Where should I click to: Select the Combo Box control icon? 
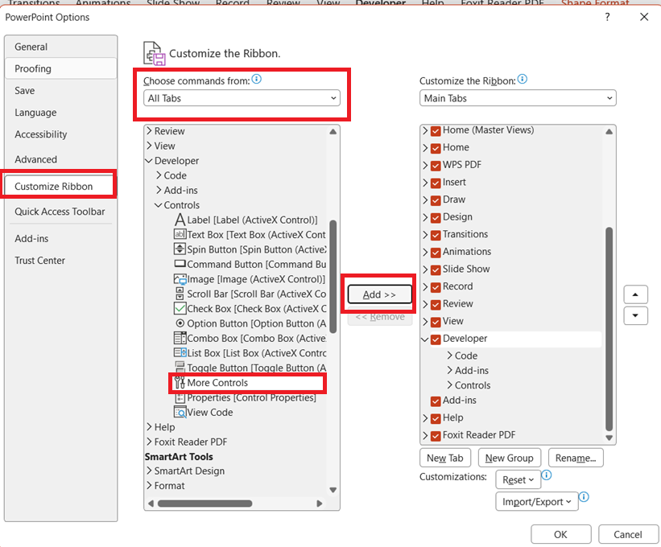pyautogui.click(x=180, y=338)
